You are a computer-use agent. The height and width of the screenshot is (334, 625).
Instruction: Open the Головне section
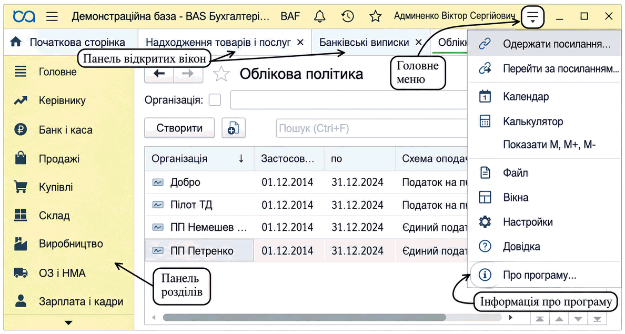pos(68,72)
